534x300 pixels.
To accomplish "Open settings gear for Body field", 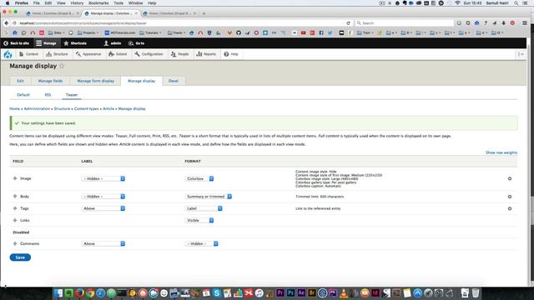I will (510, 197).
